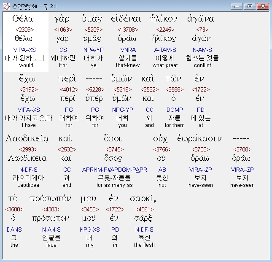Click the parsing code APRNM-P#APDGM-PAPR
The height and width of the screenshot is (262, 272).
pyautogui.click(x=114, y=170)
